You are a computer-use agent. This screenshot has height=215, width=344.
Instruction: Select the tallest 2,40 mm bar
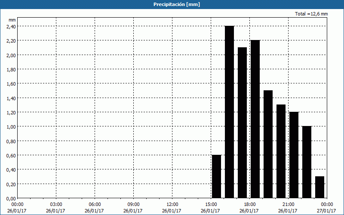(x=230, y=112)
